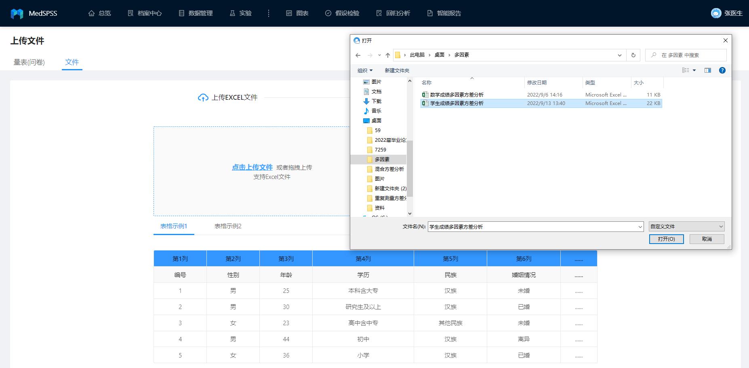
Task: Open the 总览 overview page
Action: (x=100, y=13)
